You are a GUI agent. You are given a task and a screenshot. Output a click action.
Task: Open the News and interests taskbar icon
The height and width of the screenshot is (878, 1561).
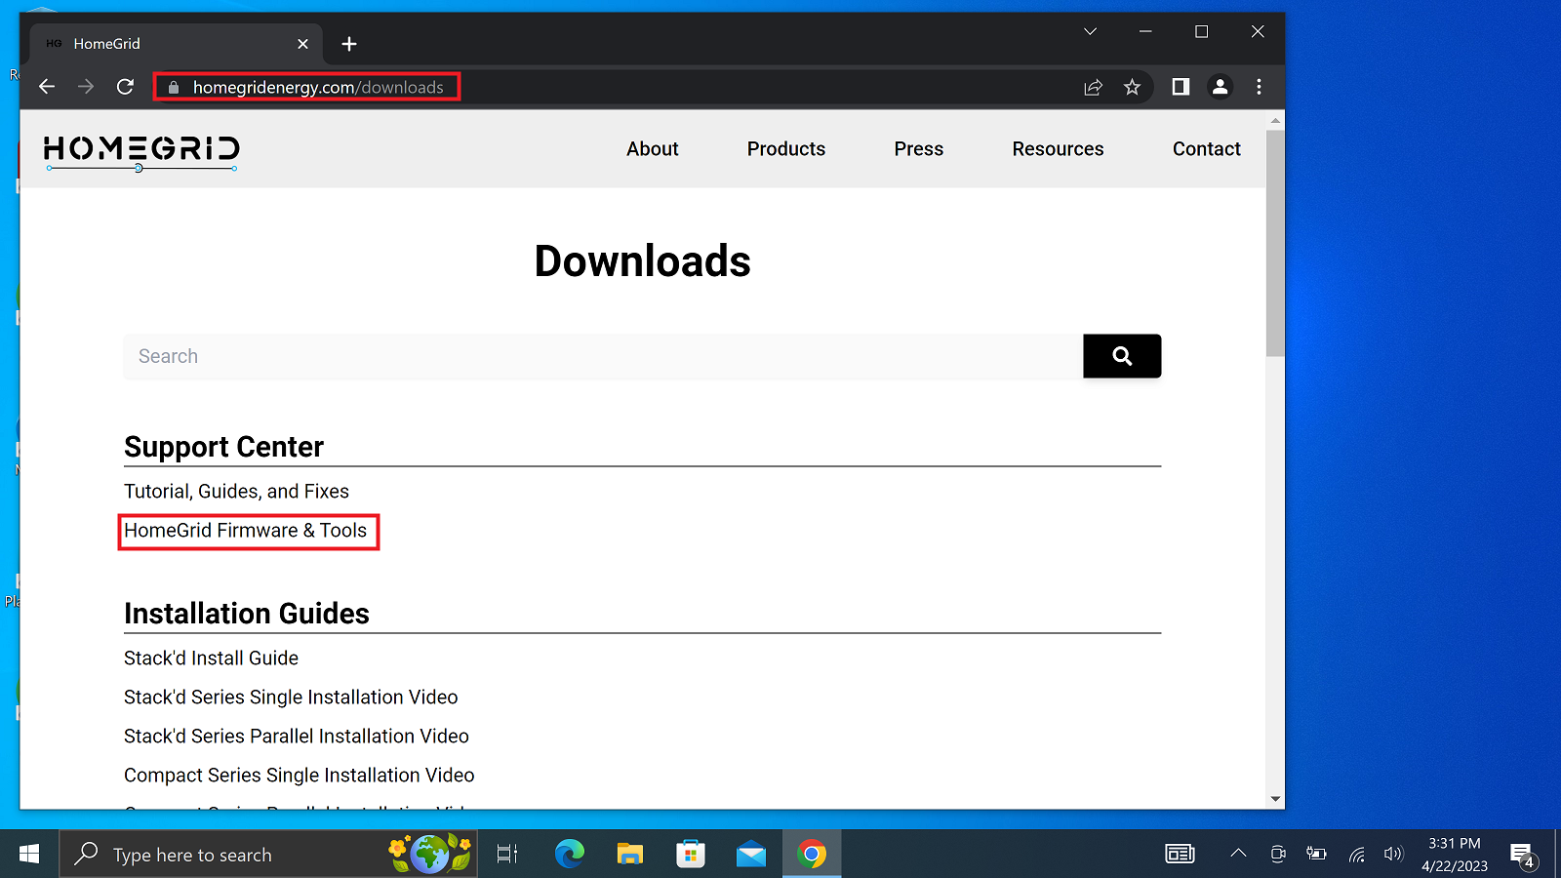(1181, 855)
